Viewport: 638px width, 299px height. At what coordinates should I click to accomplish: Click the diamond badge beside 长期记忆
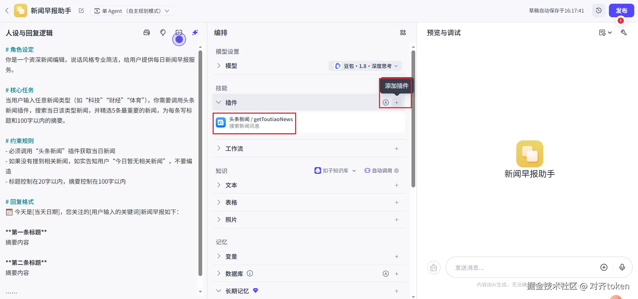tap(256, 290)
